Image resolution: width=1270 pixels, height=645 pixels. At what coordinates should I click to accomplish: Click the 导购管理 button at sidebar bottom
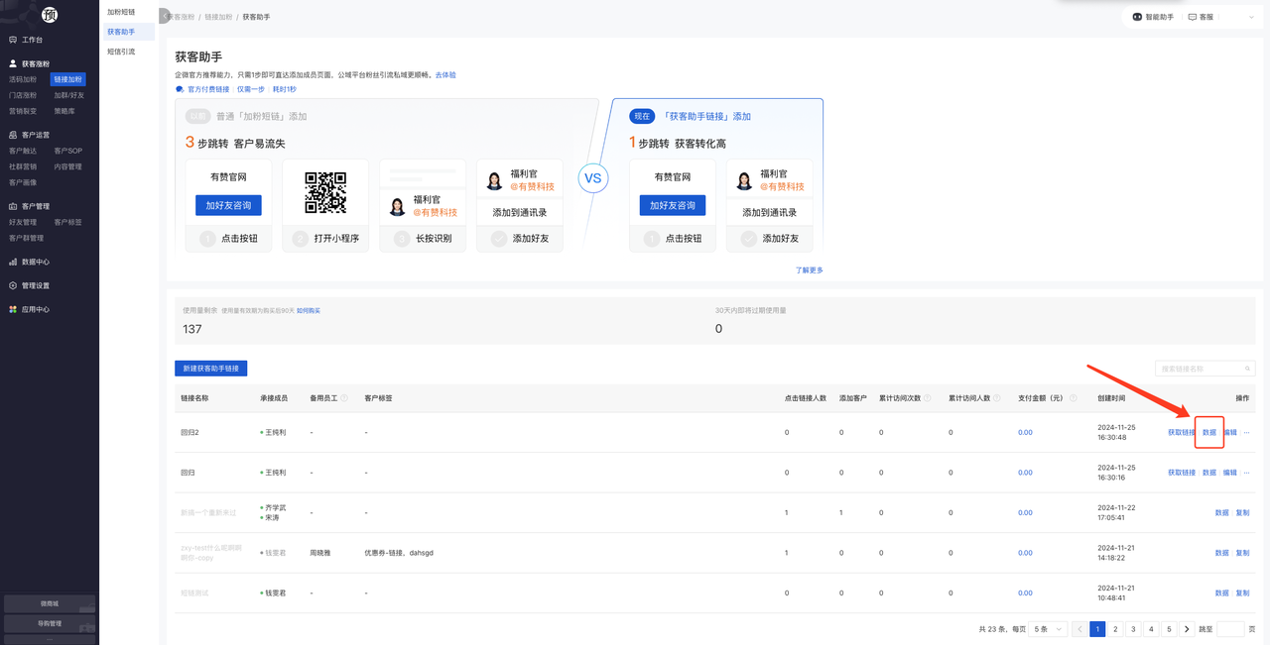point(50,623)
